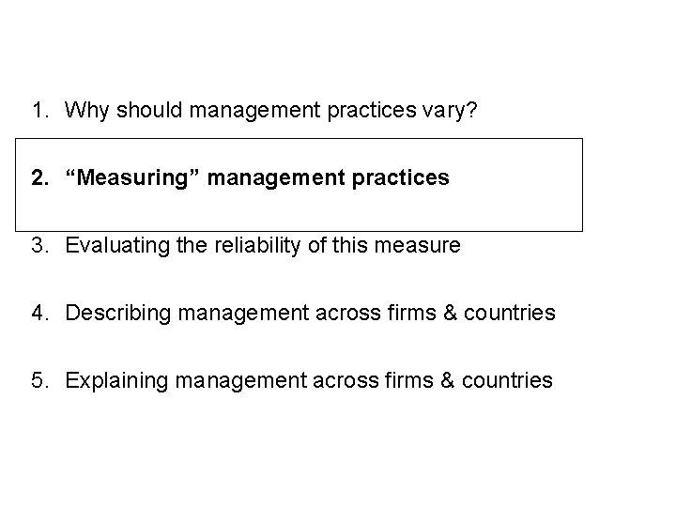Viewport: 676px width, 507px height.
Task: Click the bold list number 2
Action: (40, 177)
